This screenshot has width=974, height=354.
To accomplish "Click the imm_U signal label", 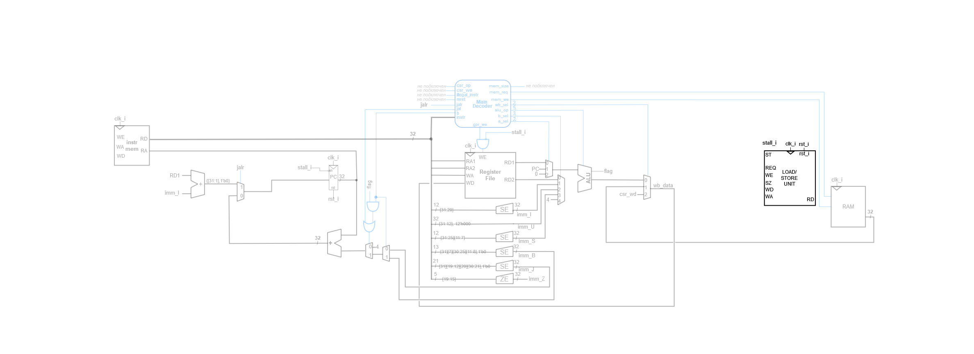I will [526, 227].
